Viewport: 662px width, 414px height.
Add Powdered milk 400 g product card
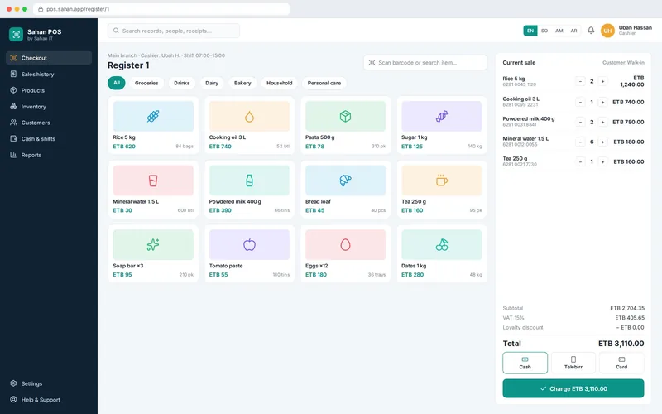[x=249, y=190]
